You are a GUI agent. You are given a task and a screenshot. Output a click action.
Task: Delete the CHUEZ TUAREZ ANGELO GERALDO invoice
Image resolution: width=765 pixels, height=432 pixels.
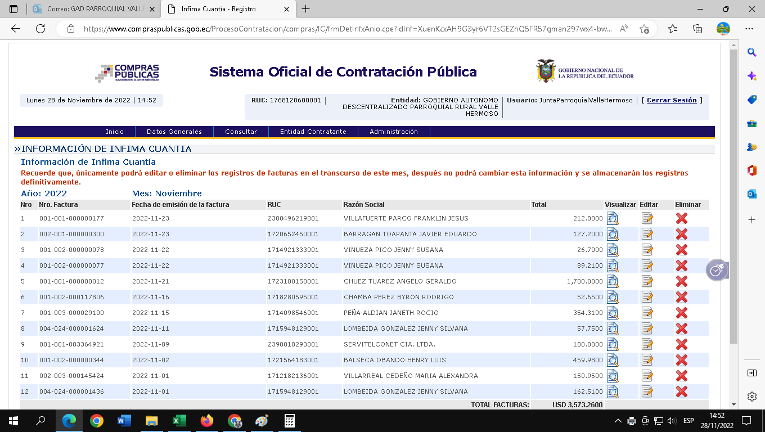point(681,282)
